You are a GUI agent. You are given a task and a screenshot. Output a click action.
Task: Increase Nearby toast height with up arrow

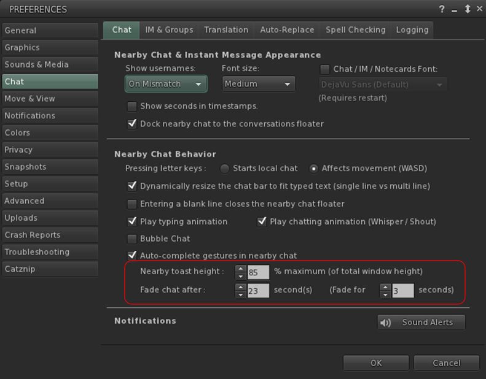[x=241, y=269]
